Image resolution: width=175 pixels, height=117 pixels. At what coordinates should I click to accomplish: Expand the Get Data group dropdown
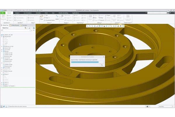pos(20,23)
